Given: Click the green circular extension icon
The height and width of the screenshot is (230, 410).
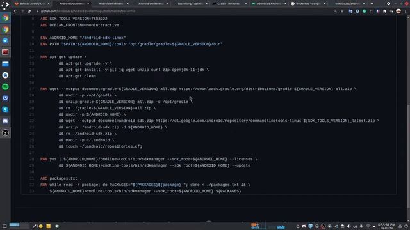Looking at the screenshot, I should pyautogui.click(x=365, y=11).
